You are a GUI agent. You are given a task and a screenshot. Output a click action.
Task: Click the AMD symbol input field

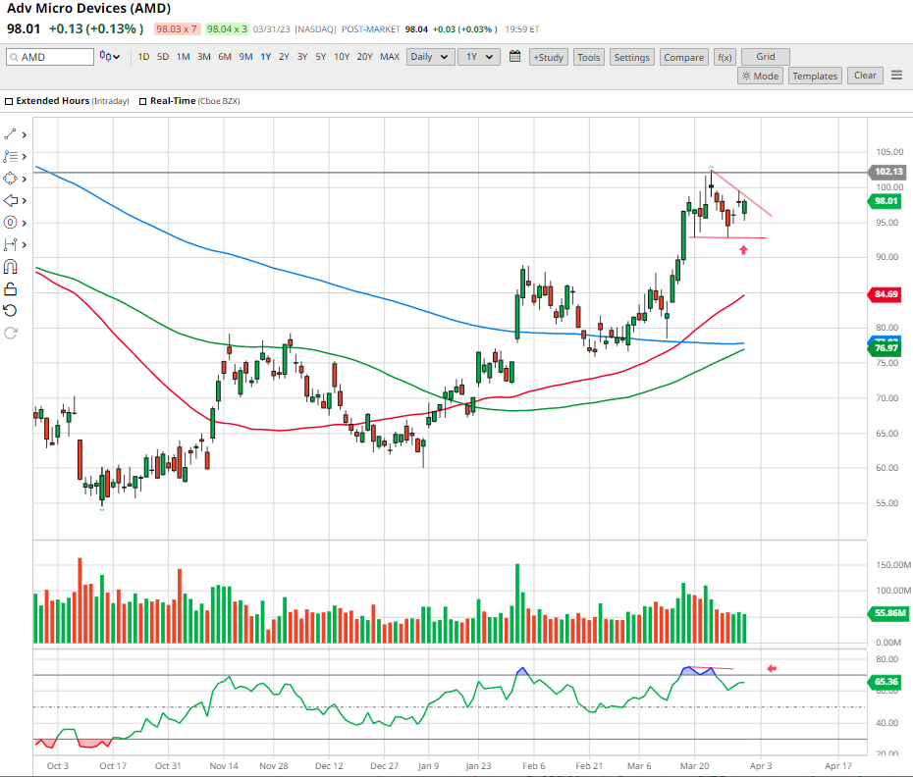50,57
